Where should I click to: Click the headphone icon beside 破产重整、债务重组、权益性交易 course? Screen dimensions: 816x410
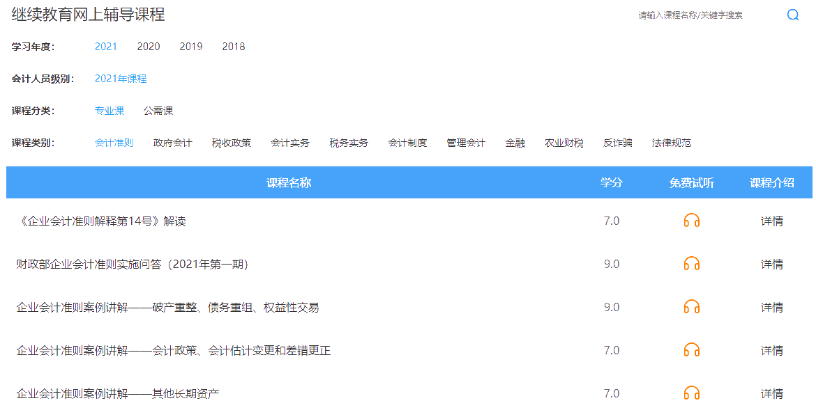pyautogui.click(x=690, y=307)
